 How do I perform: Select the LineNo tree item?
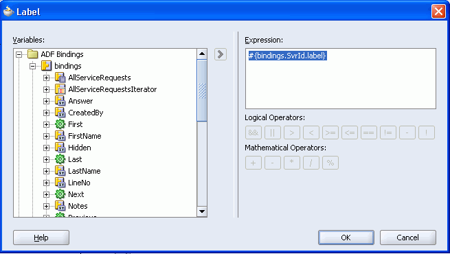79,183
